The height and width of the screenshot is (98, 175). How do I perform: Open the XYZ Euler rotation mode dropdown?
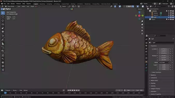coord(164,62)
